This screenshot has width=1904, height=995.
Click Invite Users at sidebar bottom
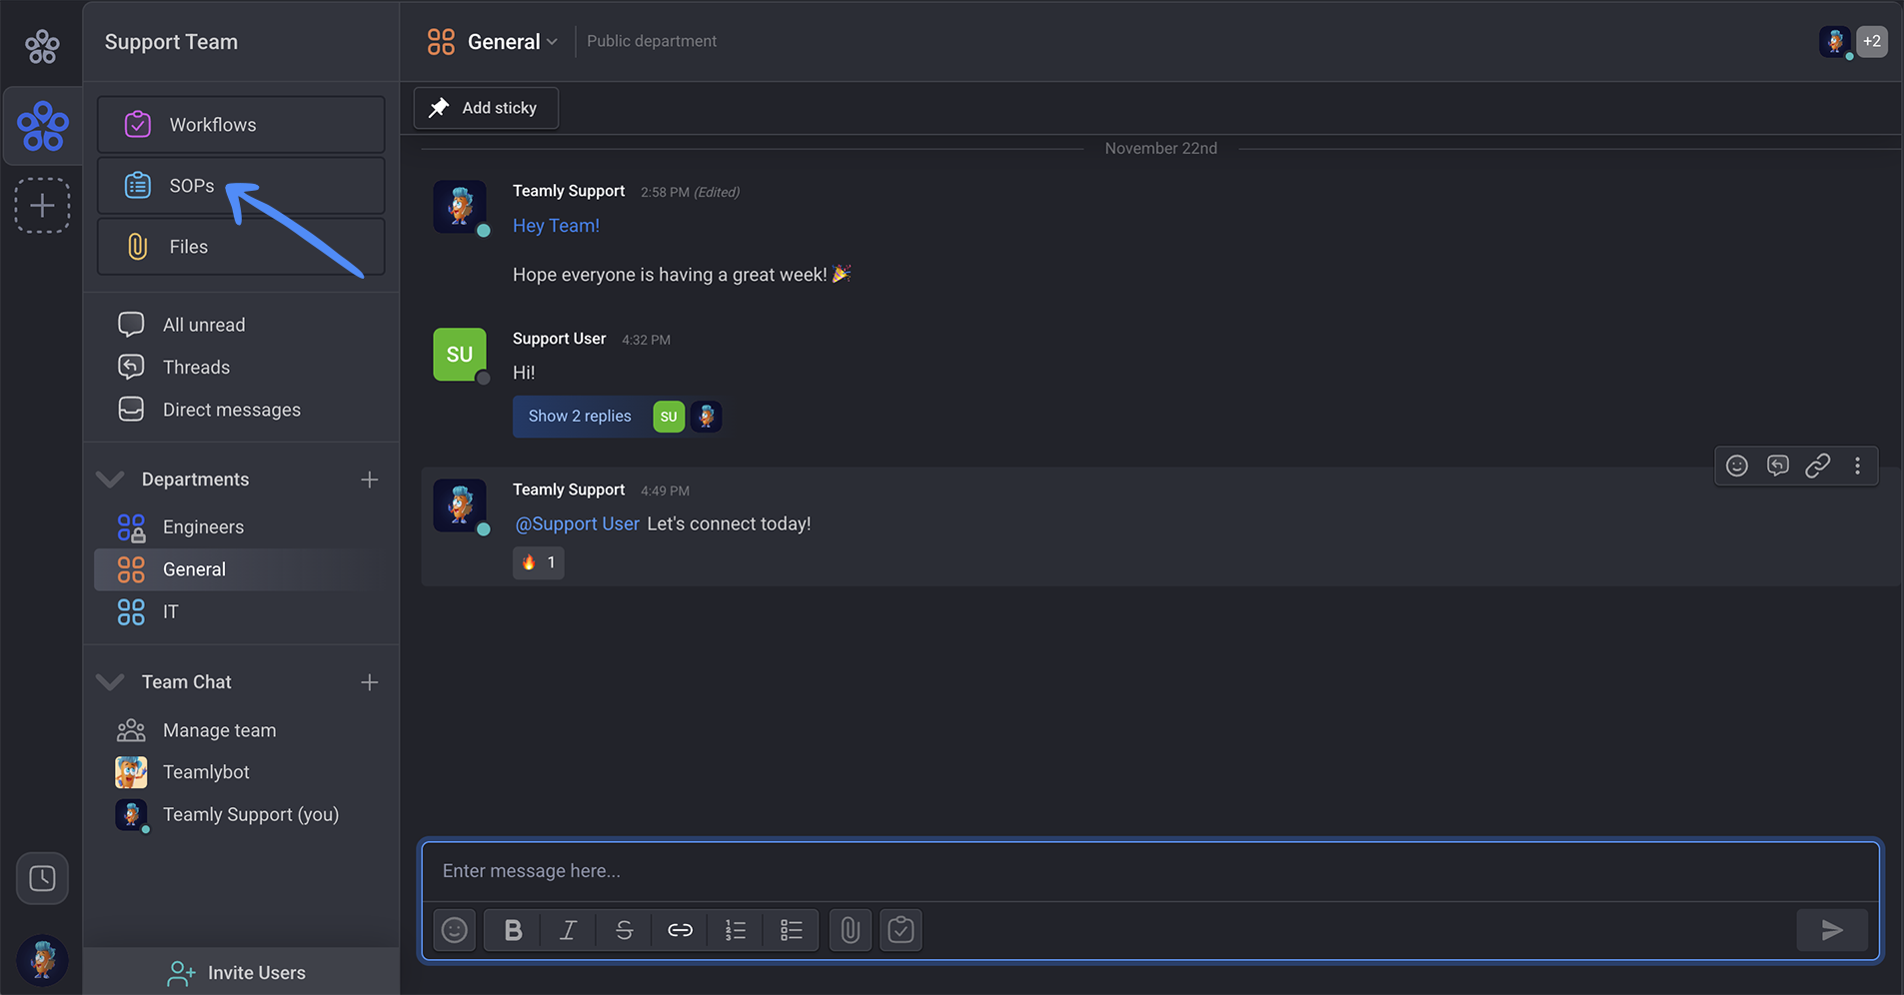pyautogui.click(x=241, y=972)
